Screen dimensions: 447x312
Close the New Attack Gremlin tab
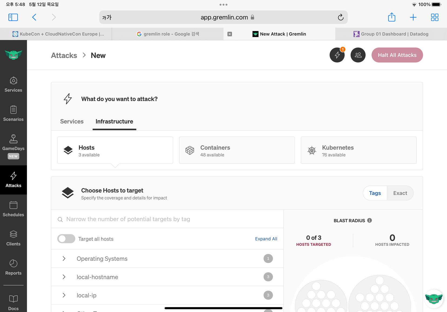230,34
